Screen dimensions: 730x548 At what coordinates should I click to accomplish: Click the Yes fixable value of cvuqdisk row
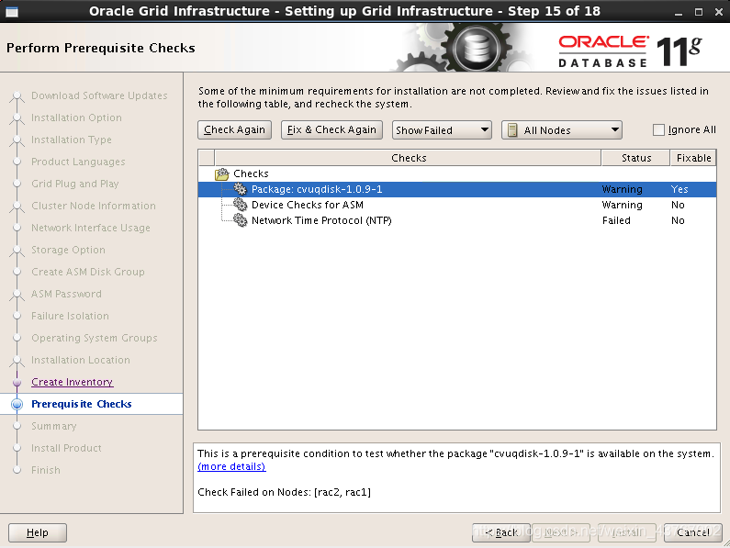coord(679,189)
